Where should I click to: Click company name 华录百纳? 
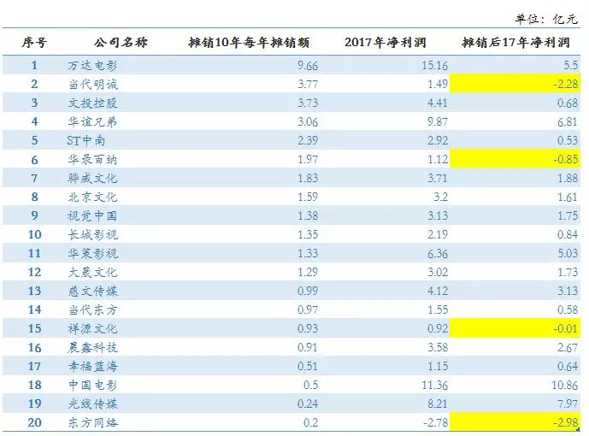[92, 159]
